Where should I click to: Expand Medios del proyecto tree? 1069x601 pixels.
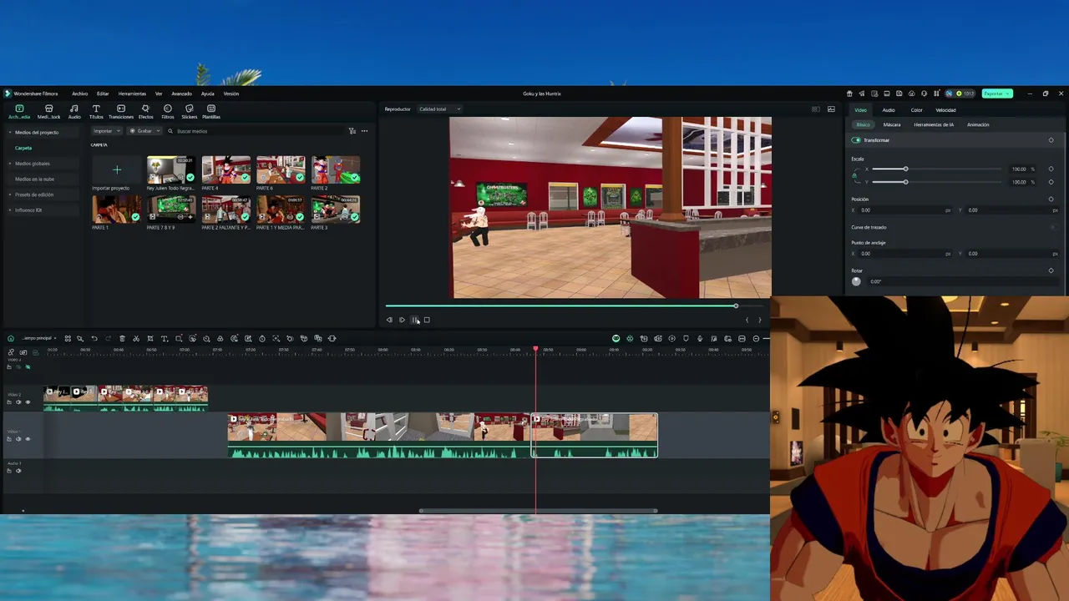coord(10,132)
